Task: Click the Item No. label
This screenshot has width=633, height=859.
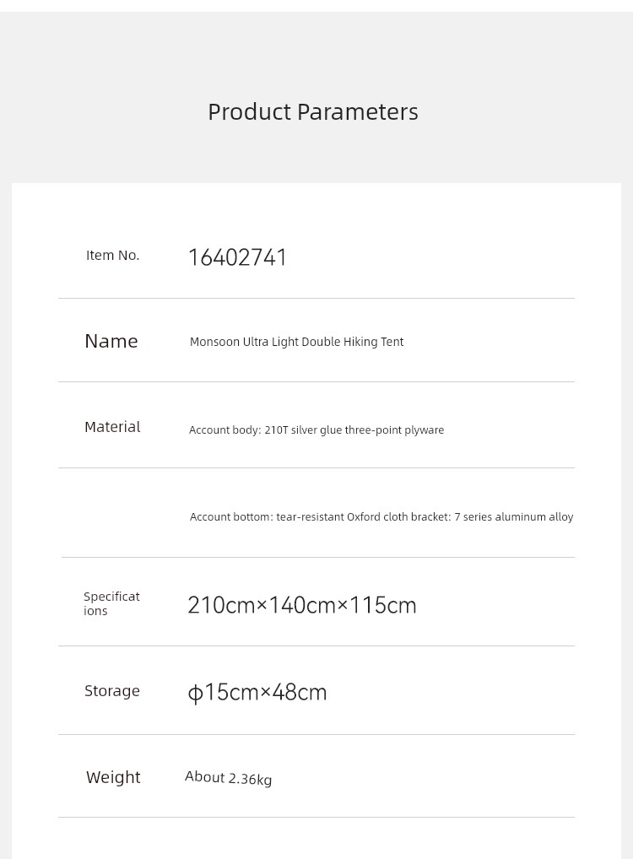Action: (x=112, y=256)
